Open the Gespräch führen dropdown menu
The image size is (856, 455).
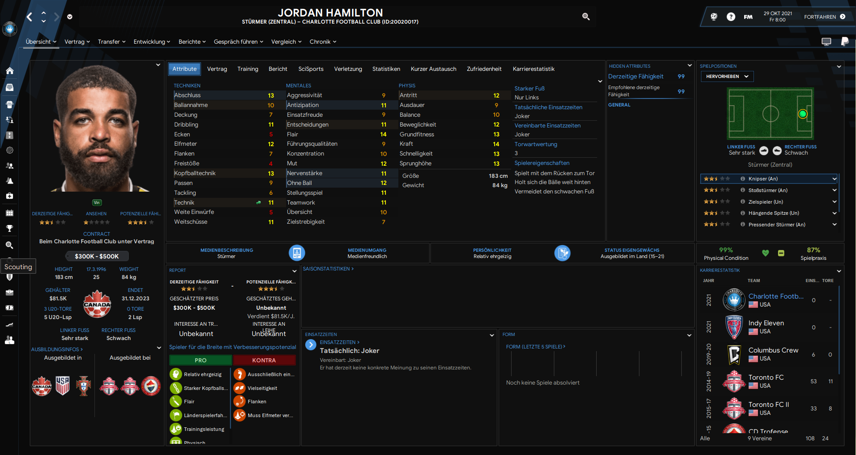(x=238, y=42)
